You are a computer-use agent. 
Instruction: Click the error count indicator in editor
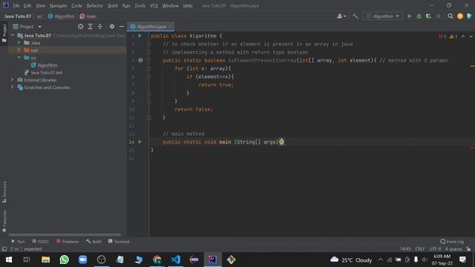442,36
